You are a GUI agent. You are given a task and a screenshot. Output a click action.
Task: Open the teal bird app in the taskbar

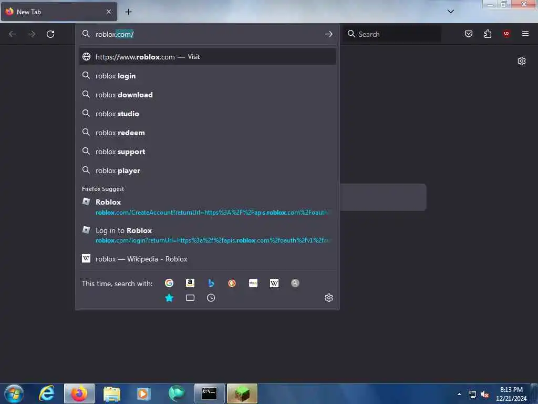tap(177, 393)
